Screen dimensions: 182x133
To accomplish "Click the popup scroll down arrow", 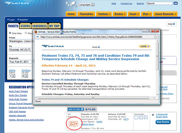I will 157,95.
